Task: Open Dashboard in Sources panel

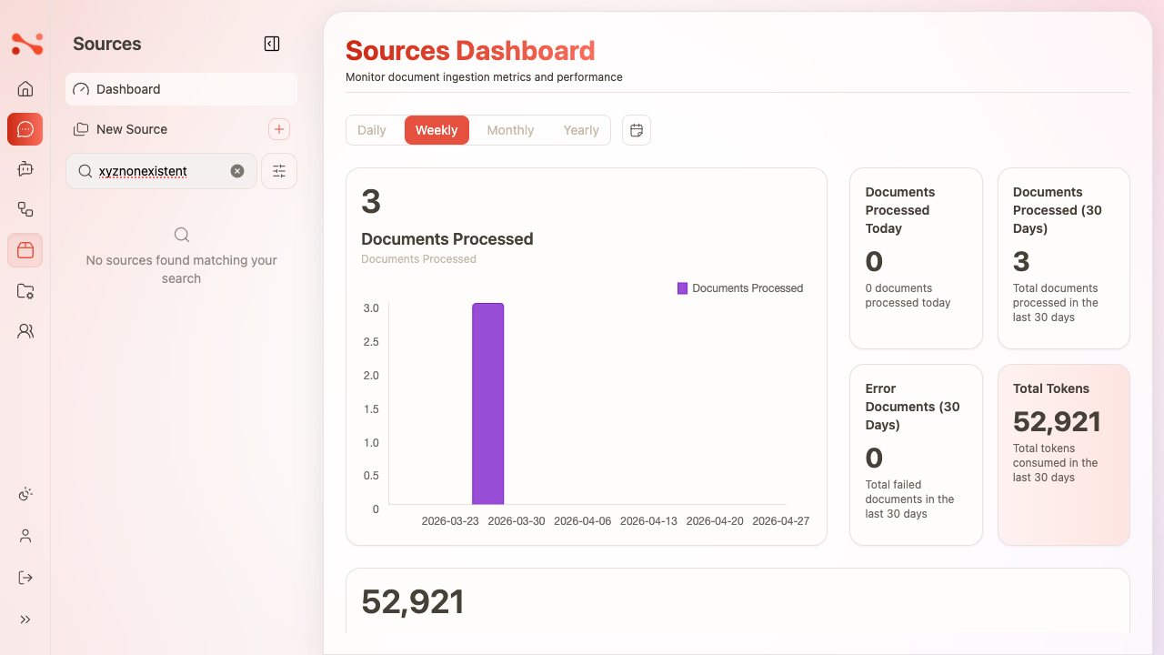Action: [x=181, y=89]
